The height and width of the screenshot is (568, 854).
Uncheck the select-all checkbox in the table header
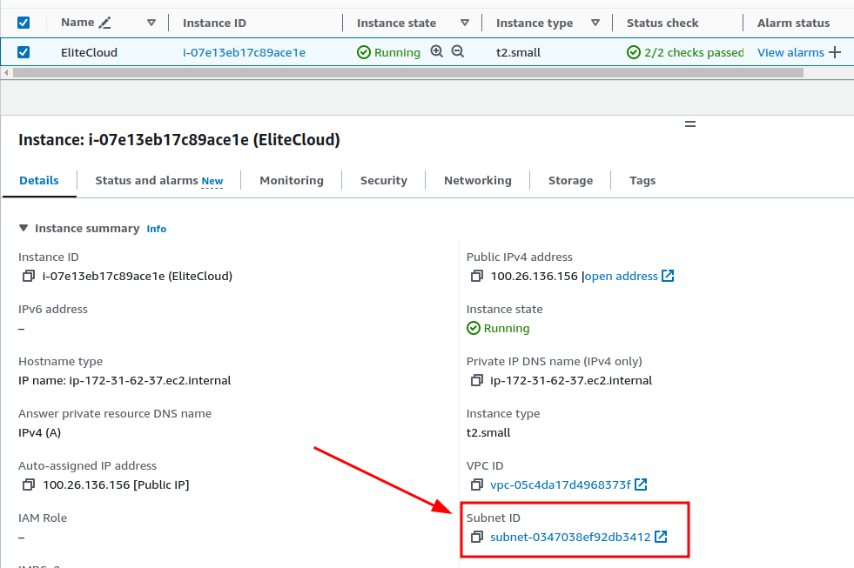pos(24,22)
